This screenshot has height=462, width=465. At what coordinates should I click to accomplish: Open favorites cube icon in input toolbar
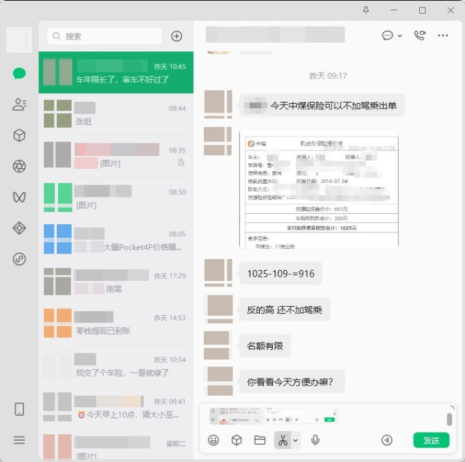237,440
